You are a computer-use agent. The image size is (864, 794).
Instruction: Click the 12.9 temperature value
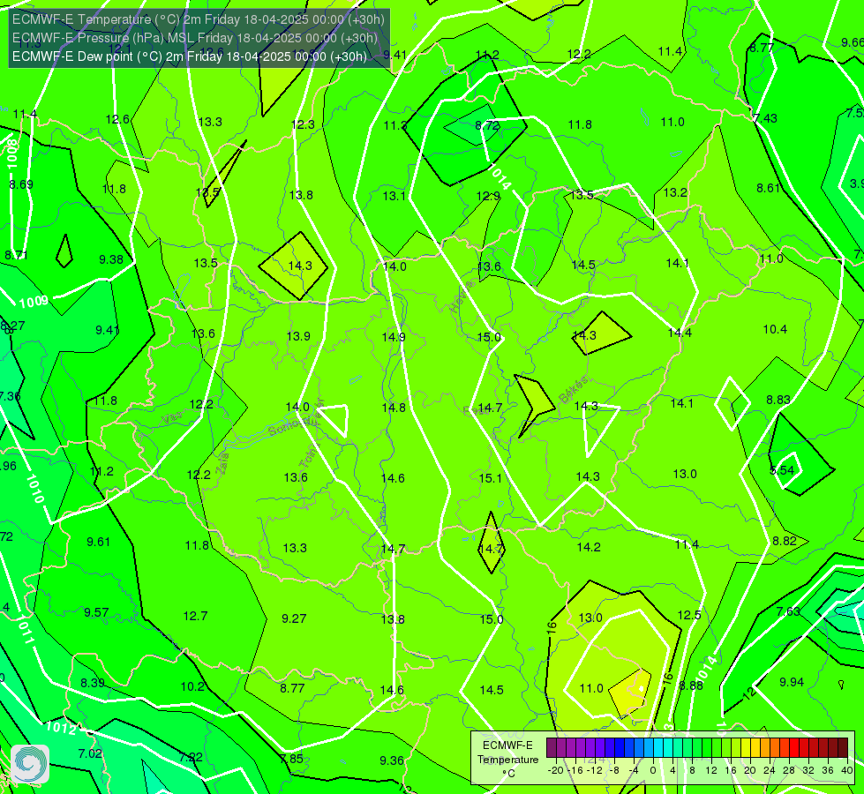[488, 196]
